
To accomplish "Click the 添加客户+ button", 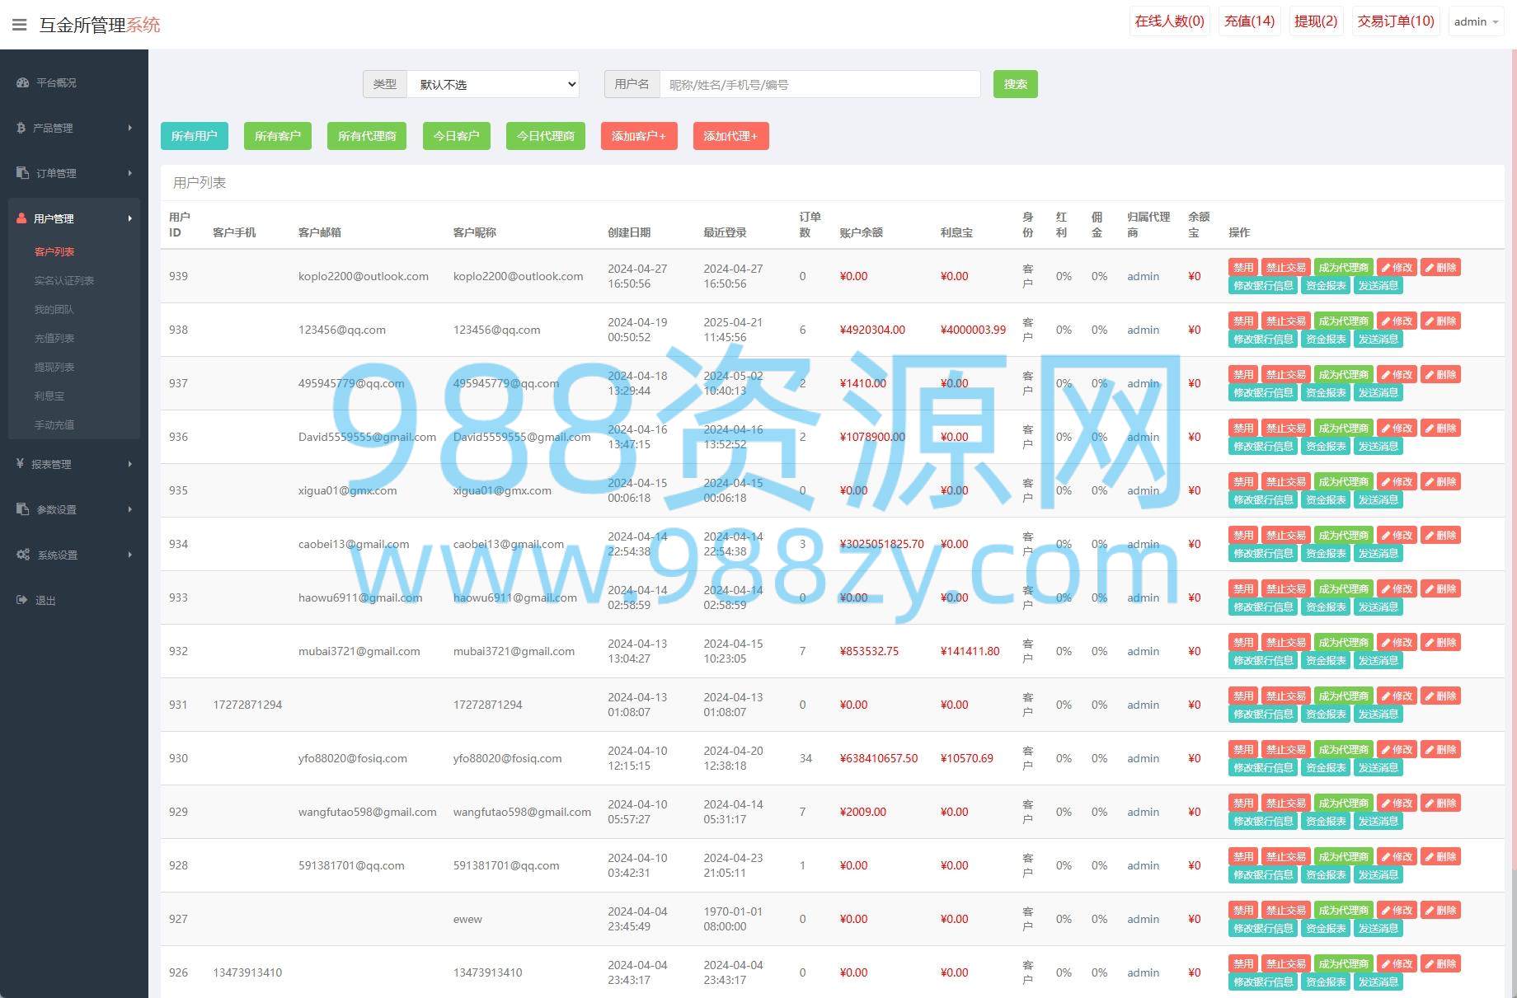I will tap(638, 136).
